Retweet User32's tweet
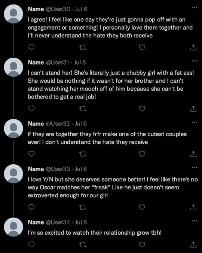The width and height of the screenshot is (202, 253). pos(83,154)
